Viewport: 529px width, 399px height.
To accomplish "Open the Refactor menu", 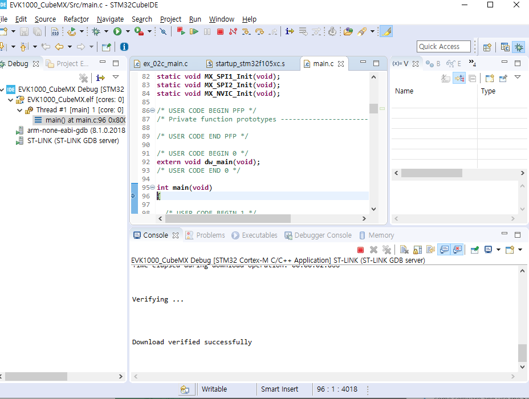I will pyautogui.click(x=76, y=19).
